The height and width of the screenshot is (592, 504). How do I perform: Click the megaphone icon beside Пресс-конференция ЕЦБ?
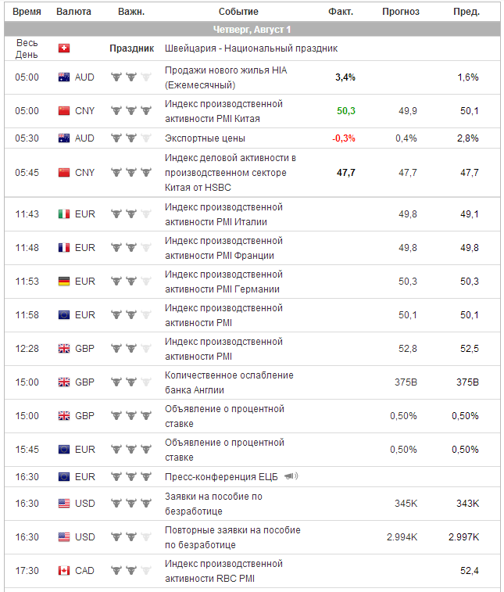291,476
